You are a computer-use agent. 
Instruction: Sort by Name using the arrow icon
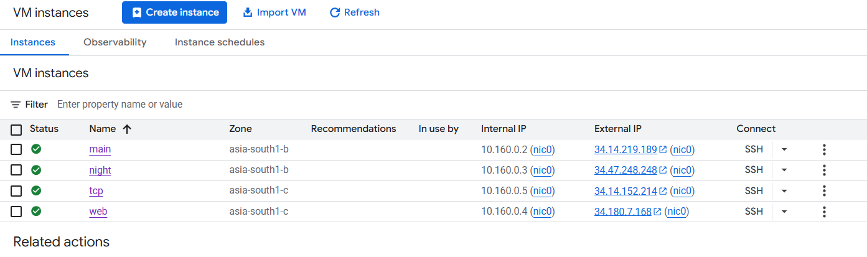127,129
